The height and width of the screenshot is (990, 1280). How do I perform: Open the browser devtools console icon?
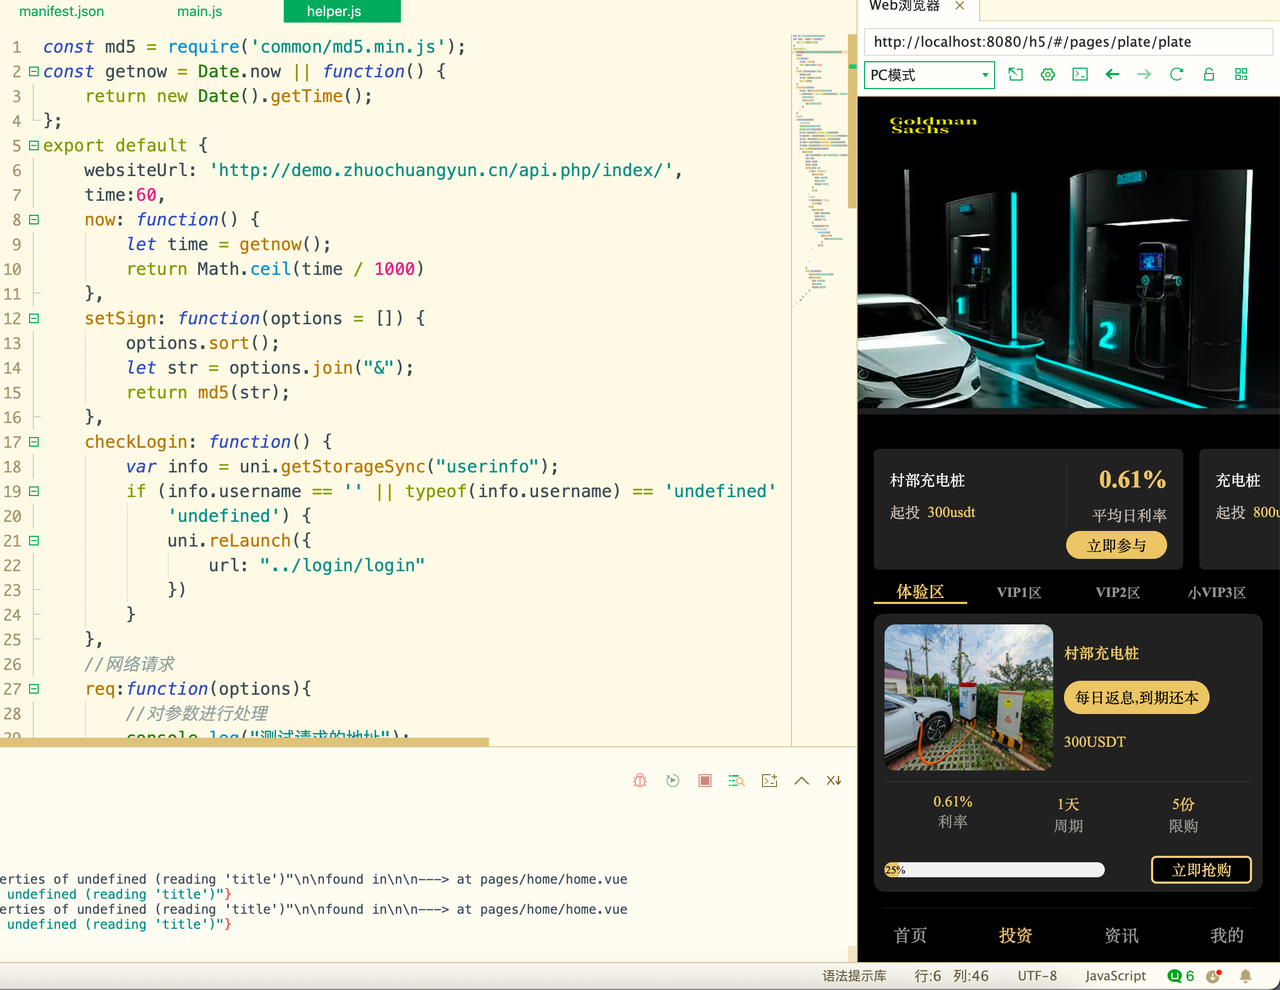tap(1080, 74)
